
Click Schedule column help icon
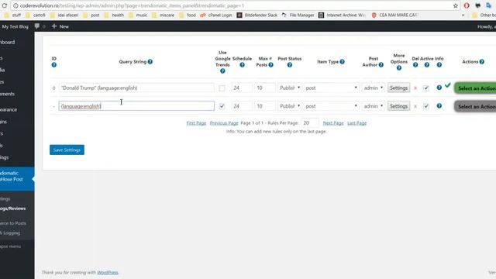coord(242,65)
